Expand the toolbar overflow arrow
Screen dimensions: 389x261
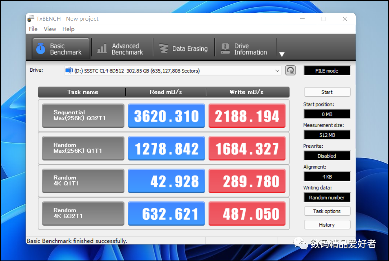coord(282,54)
